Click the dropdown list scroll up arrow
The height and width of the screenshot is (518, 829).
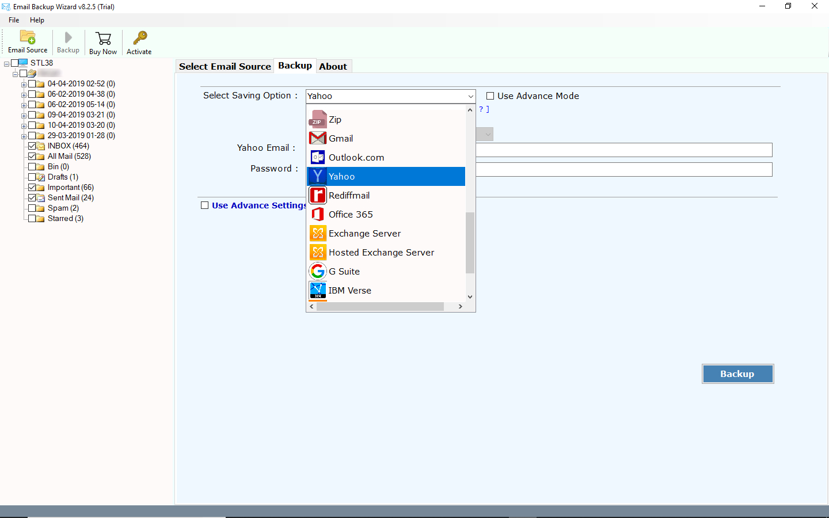[470, 110]
